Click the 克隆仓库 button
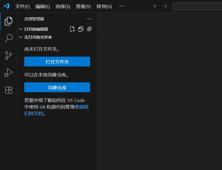This screenshot has height=170, width=222. (57, 87)
